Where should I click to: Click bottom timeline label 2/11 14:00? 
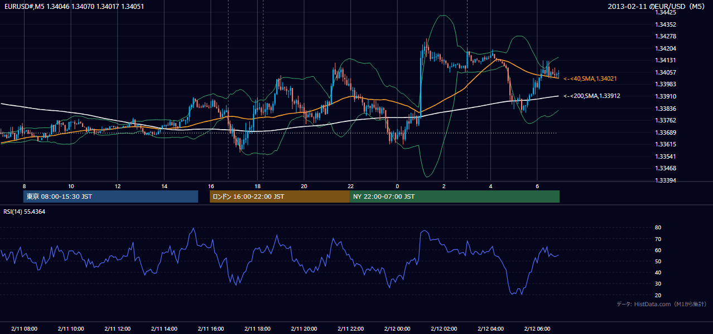[x=164, y=328]
